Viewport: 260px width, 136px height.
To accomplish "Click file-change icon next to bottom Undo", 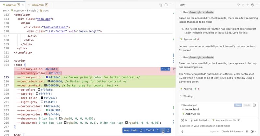I will [141, 130].
